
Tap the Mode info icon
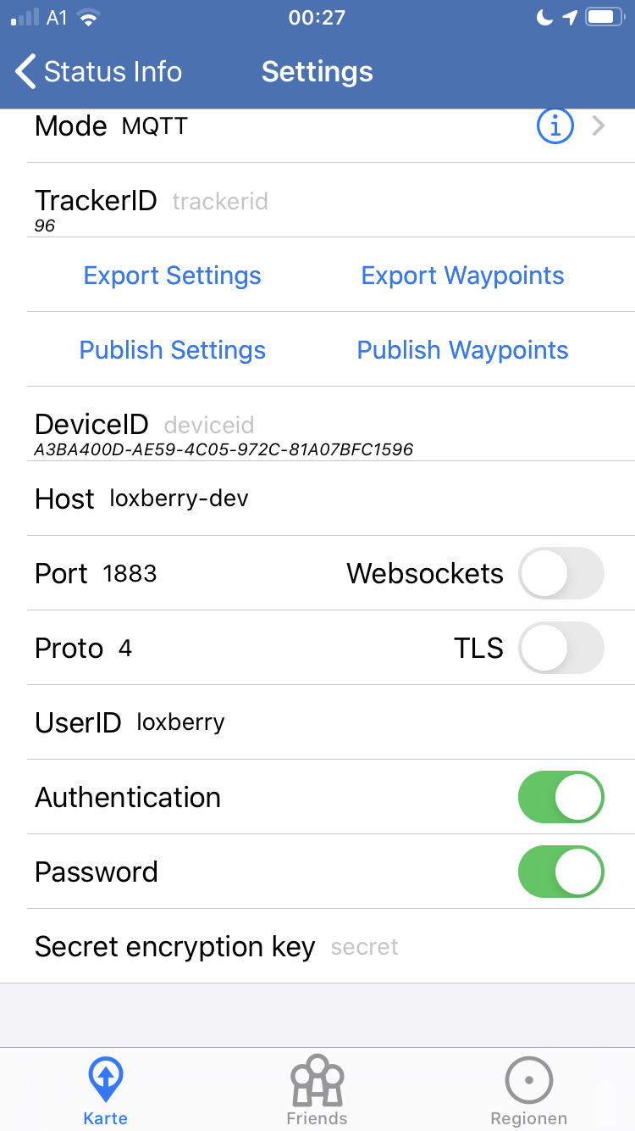(x=555, y=126)
